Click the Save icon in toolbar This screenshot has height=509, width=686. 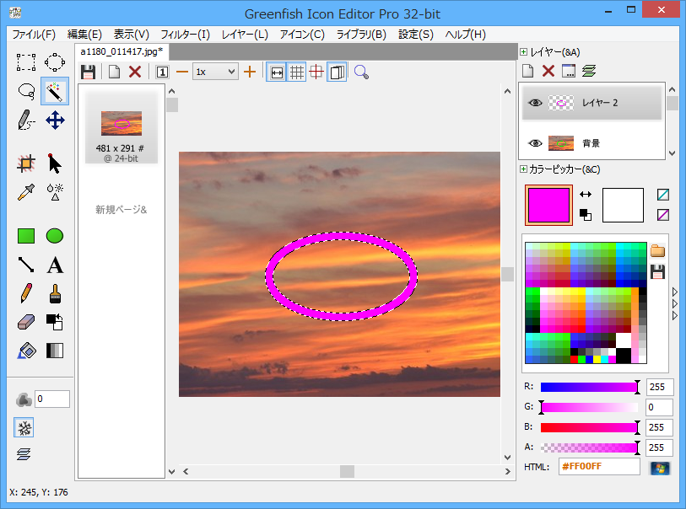[88, 72]
